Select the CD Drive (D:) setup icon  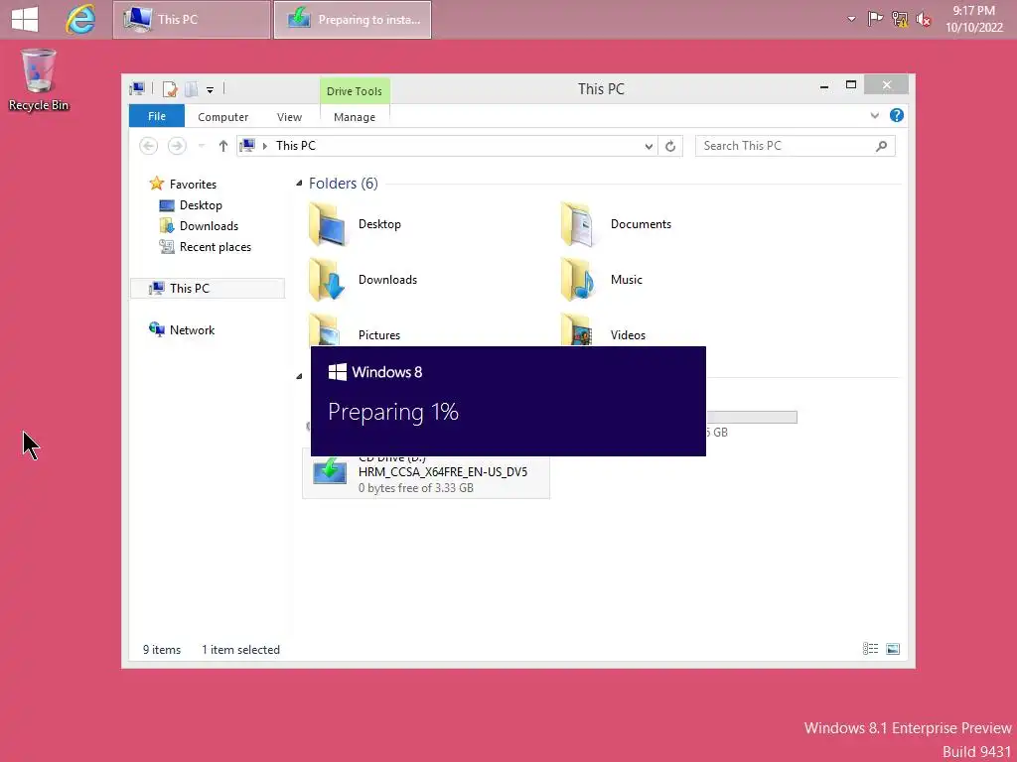tap(330, 471)
